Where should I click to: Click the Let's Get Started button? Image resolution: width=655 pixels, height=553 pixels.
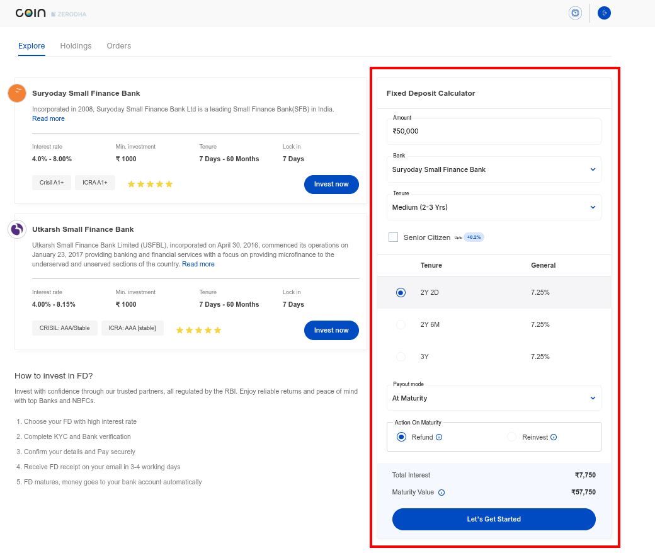(x=493, y=519)
